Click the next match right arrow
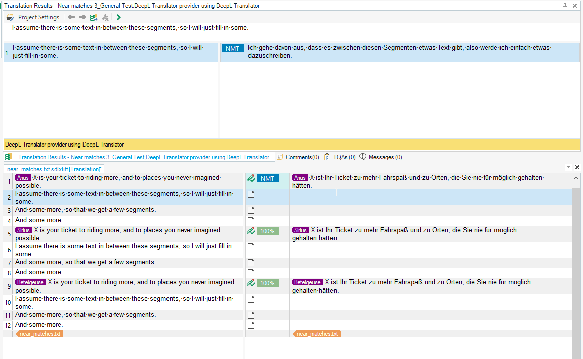Image resolution: width=583 pixels, height=359 pixels. (x=82, y=17)
